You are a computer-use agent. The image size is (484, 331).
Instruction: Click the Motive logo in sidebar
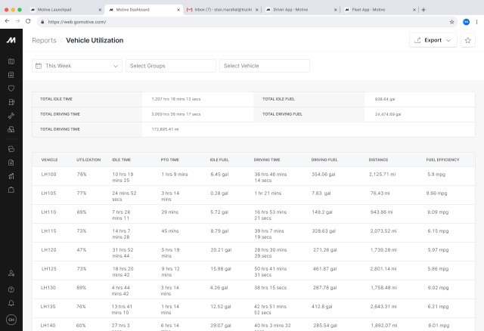point(11,40)
